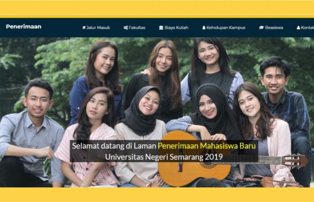Click the yellow strip below the photo

click(157, 194)
